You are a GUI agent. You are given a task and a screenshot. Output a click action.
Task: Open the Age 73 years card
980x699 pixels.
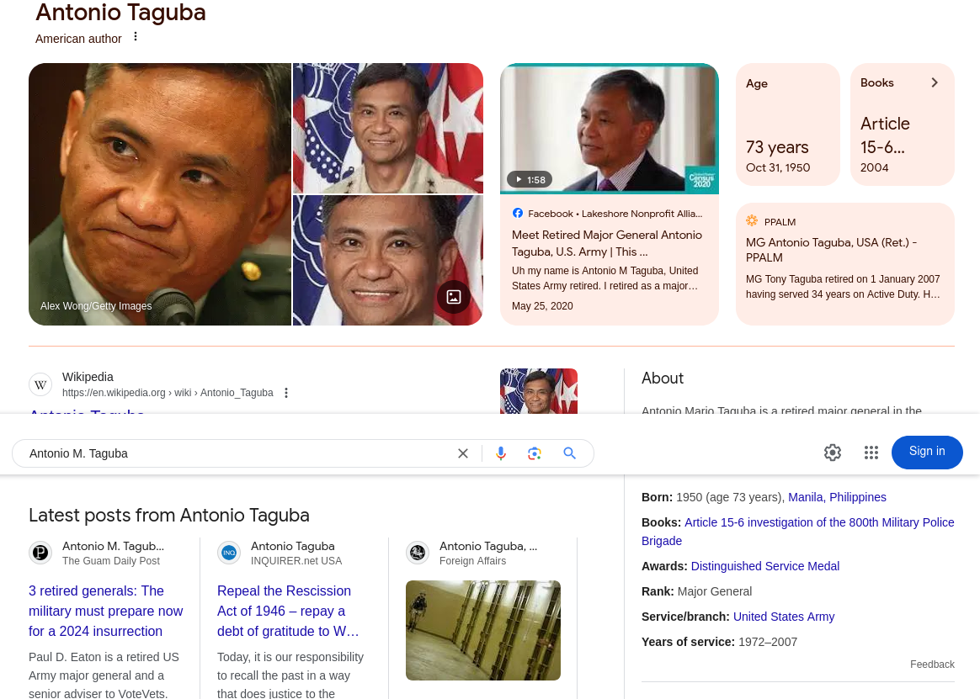tap(787, 124)
